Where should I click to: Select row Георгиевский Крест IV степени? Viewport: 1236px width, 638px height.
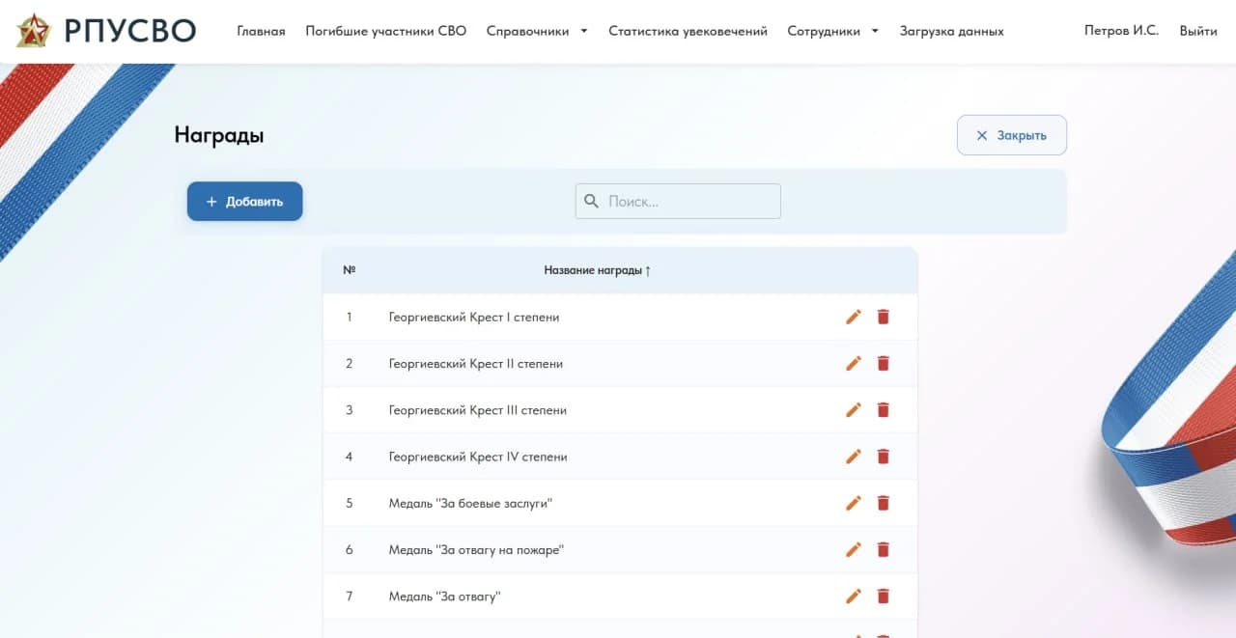(620, 457)
